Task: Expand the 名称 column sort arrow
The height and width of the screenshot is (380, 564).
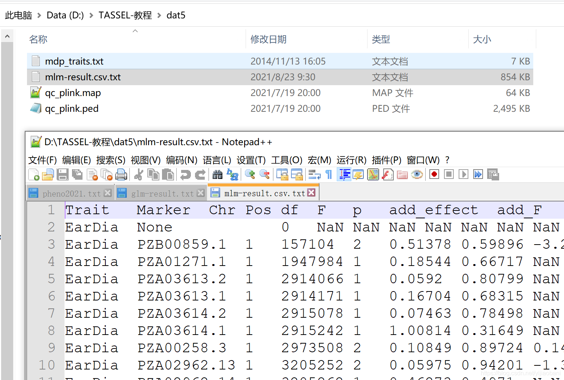Action: (x=136, y=32)
